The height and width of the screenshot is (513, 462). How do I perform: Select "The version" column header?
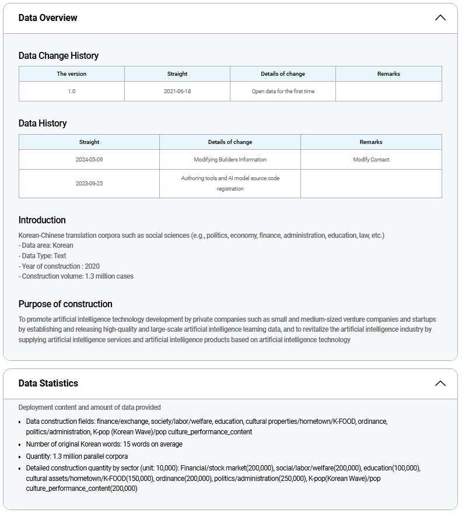click(x=71, y=74)
